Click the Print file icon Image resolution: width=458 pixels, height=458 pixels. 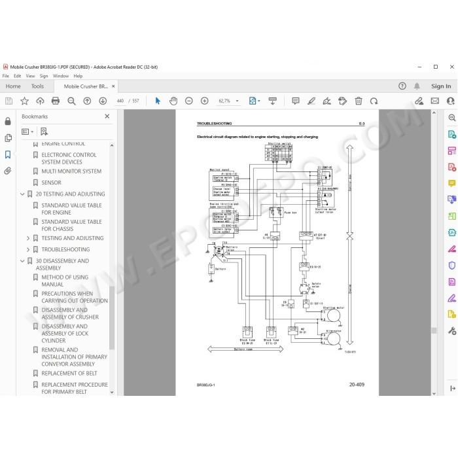(56, 101)
